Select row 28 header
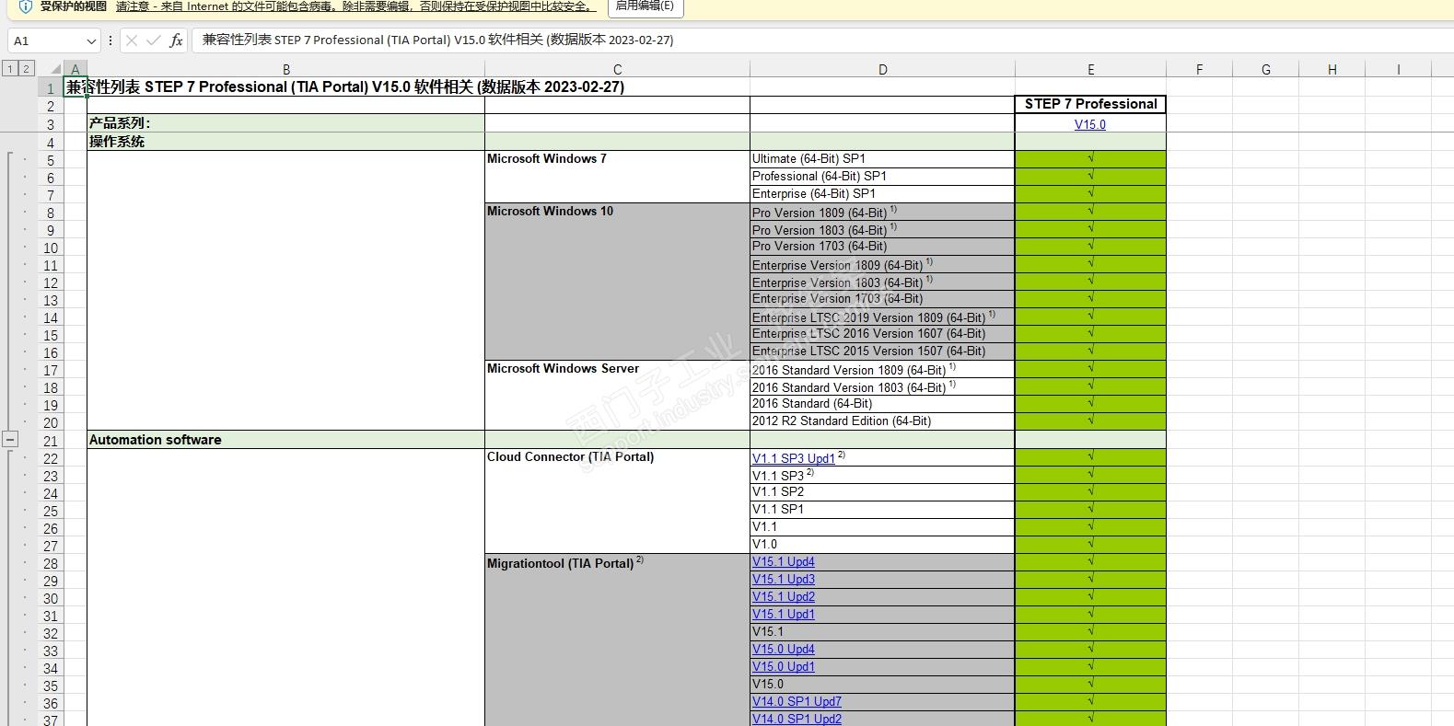 [51, 563]
